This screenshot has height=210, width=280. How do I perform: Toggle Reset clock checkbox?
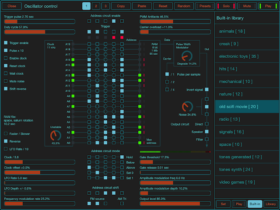pos(6,66)
